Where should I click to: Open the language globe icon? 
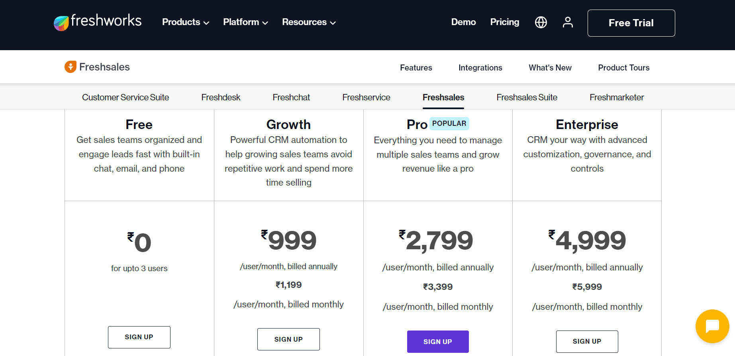[x=541, y=22]
